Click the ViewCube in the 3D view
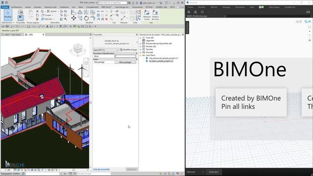 coord(78,48)
